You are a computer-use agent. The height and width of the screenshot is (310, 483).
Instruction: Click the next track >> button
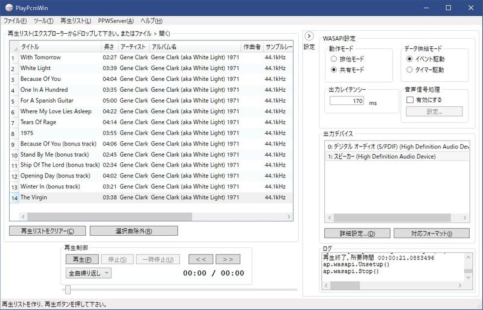228,259
